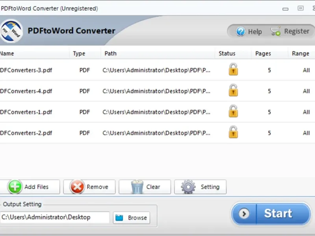Click the Browse button label
This screenshot has width=315, height=236.
pyautogui.click(x=137, y=218)
